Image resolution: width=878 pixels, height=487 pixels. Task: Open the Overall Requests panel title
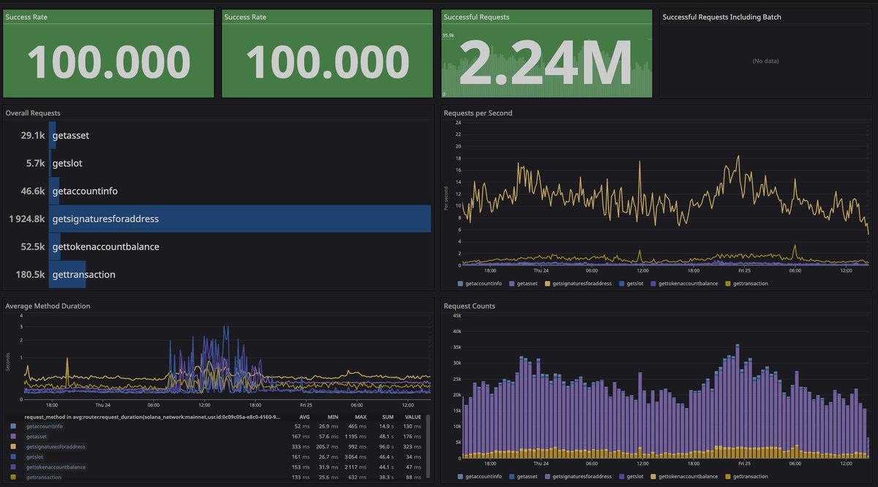pyautogui.click(x=33, y=113)
